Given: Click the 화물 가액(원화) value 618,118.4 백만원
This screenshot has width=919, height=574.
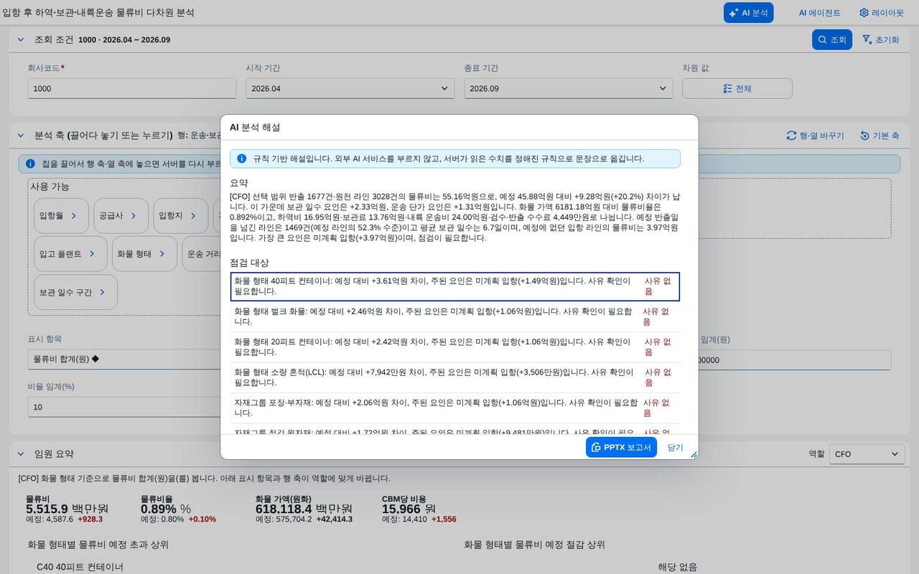Looking at the screenshot, I should tap(304, 509).
